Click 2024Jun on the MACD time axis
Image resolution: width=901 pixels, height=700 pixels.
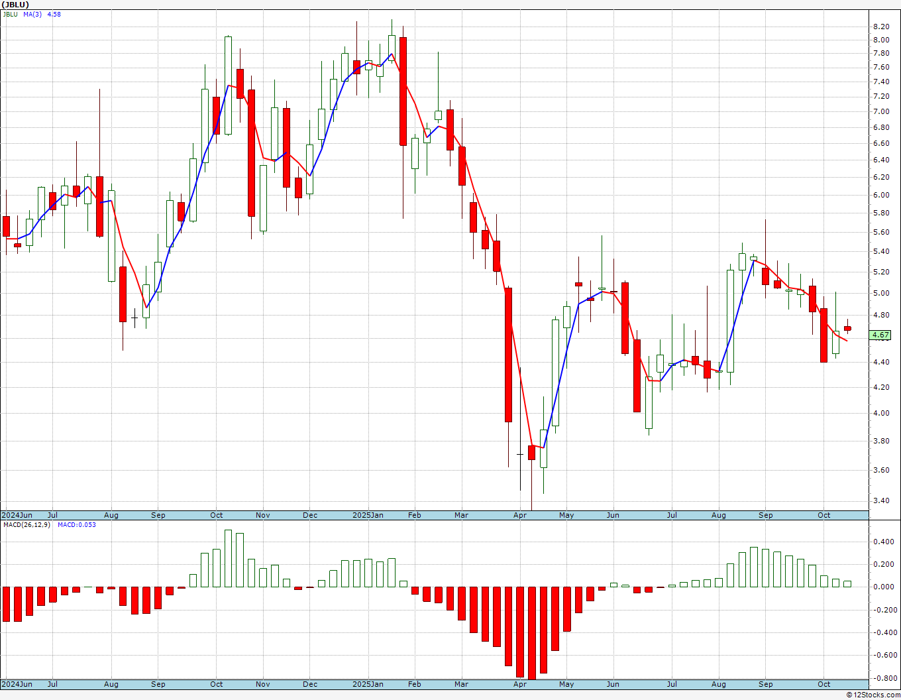pos(17,684)
